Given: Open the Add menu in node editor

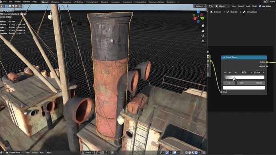Looking at the screenshot, I should point(248,6).
